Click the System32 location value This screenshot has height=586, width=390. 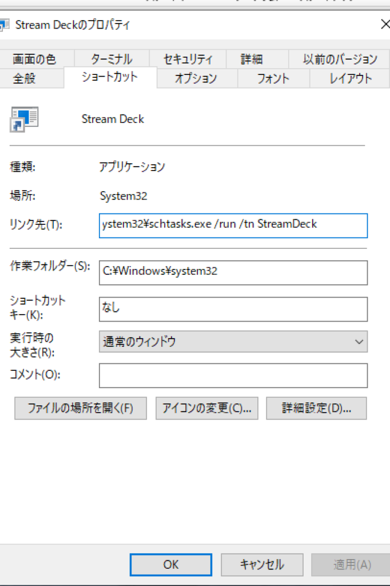point(124,196)
